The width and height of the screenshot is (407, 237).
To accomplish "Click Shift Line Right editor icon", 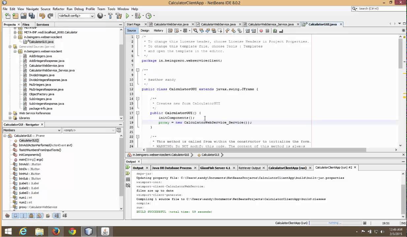I will coord(253,31).
